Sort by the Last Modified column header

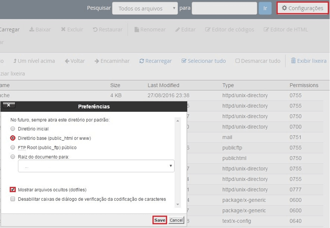[163, 85]
